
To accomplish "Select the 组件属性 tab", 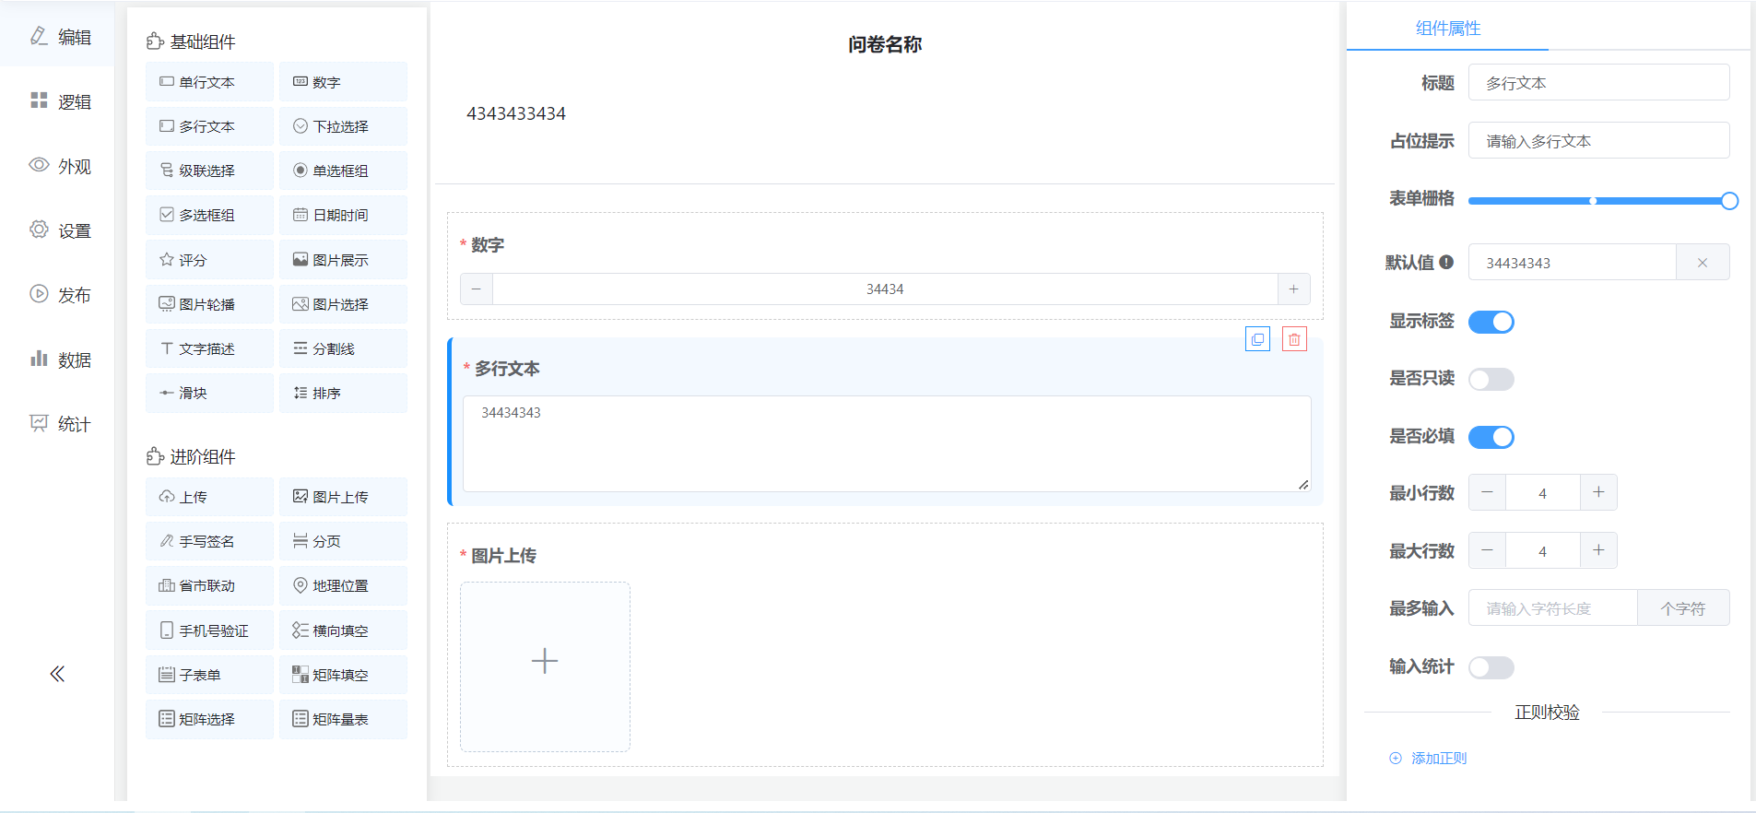I will 1447,29.
